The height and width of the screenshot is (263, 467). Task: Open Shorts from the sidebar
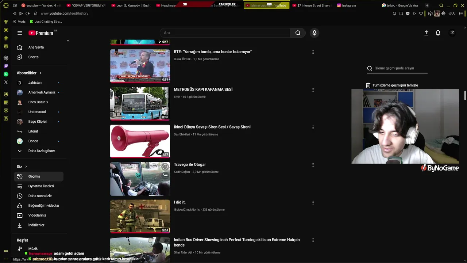point(38,57)
